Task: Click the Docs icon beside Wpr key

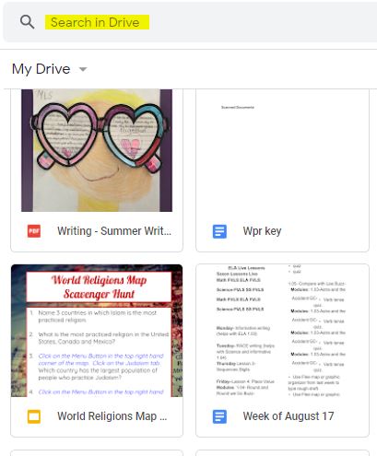Action: pos(219,231)
